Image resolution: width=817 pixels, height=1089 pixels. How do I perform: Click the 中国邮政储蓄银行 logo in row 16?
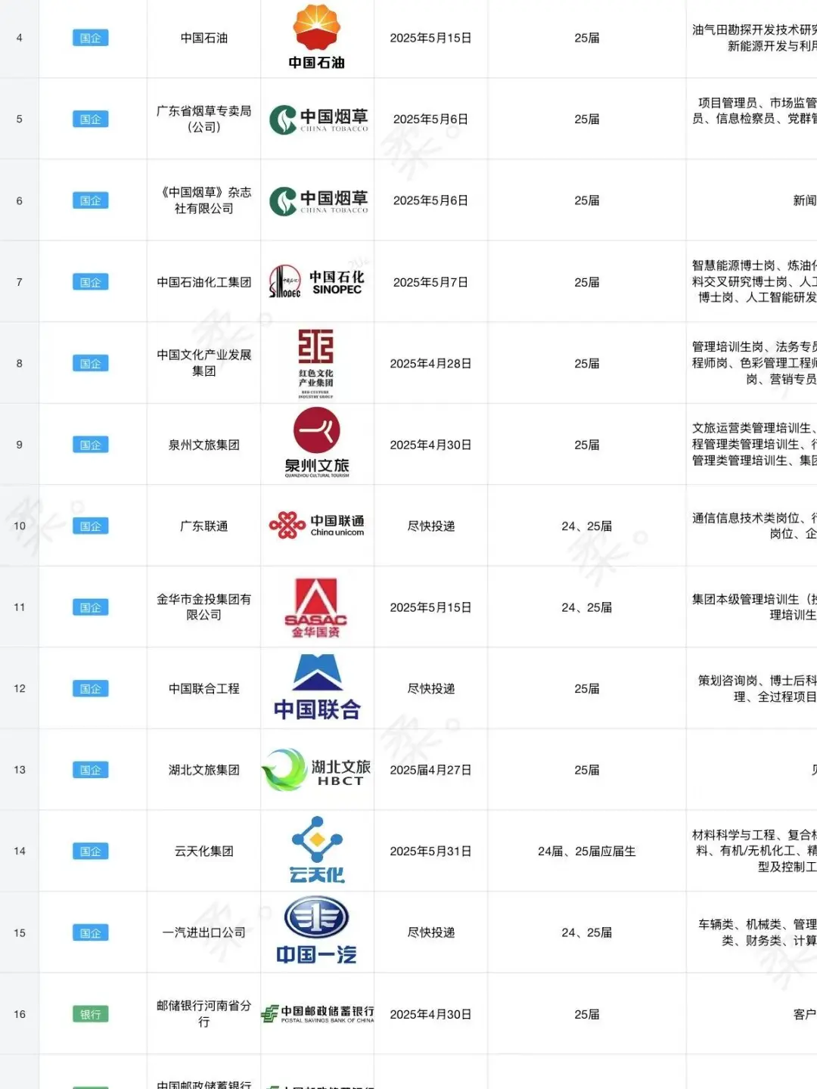coord(318,1014)
